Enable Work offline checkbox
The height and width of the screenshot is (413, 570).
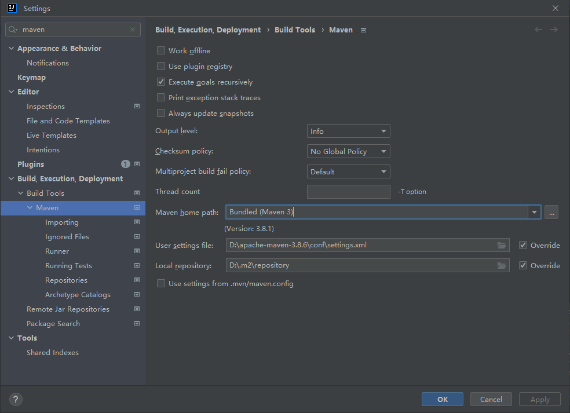160,50
